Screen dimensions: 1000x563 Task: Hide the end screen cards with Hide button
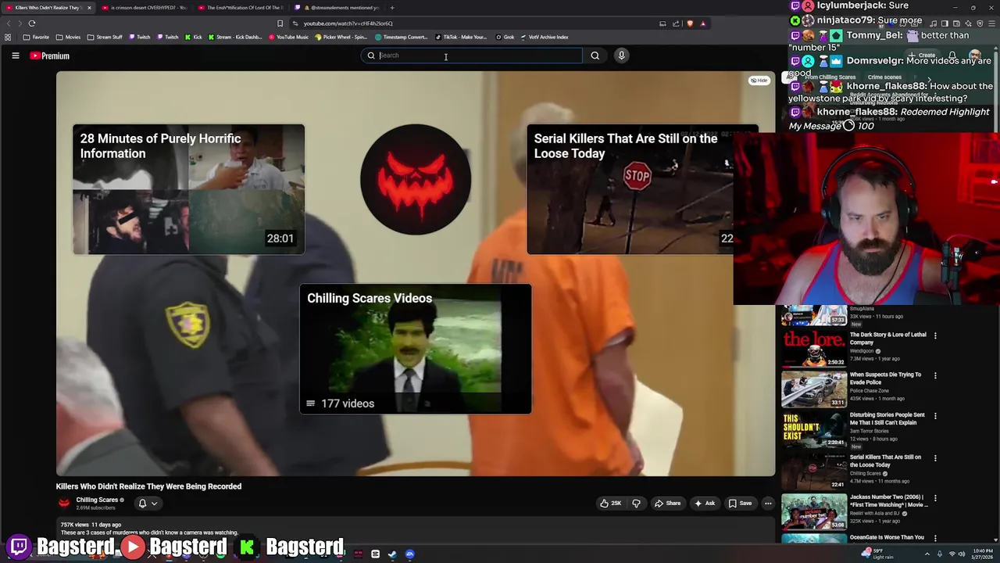tap(759, 81)
